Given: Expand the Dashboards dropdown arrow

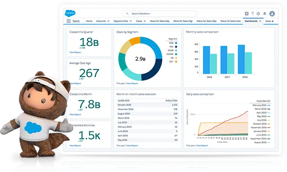Looking at the screenshot, I should click(x=260, y=21).
